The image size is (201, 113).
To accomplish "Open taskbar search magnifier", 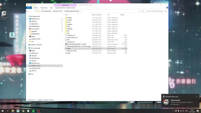I will pos(8,111).
